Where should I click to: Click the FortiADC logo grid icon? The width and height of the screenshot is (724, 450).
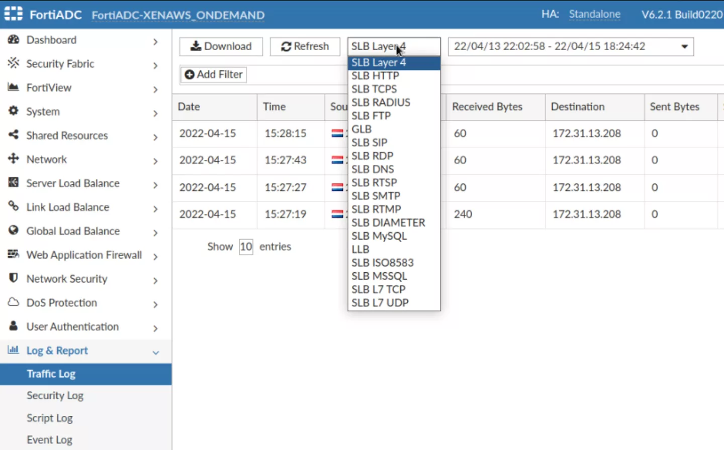(14, 14)
